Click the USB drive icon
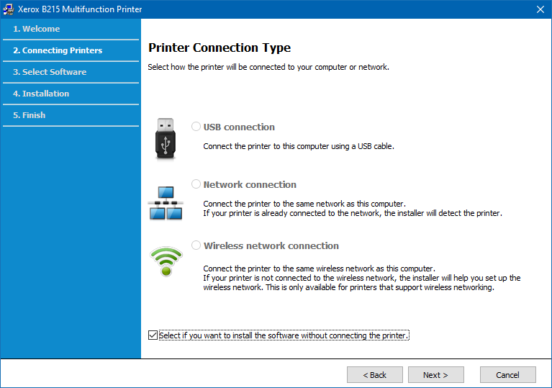The image size is (552, 388). (166, 138)
